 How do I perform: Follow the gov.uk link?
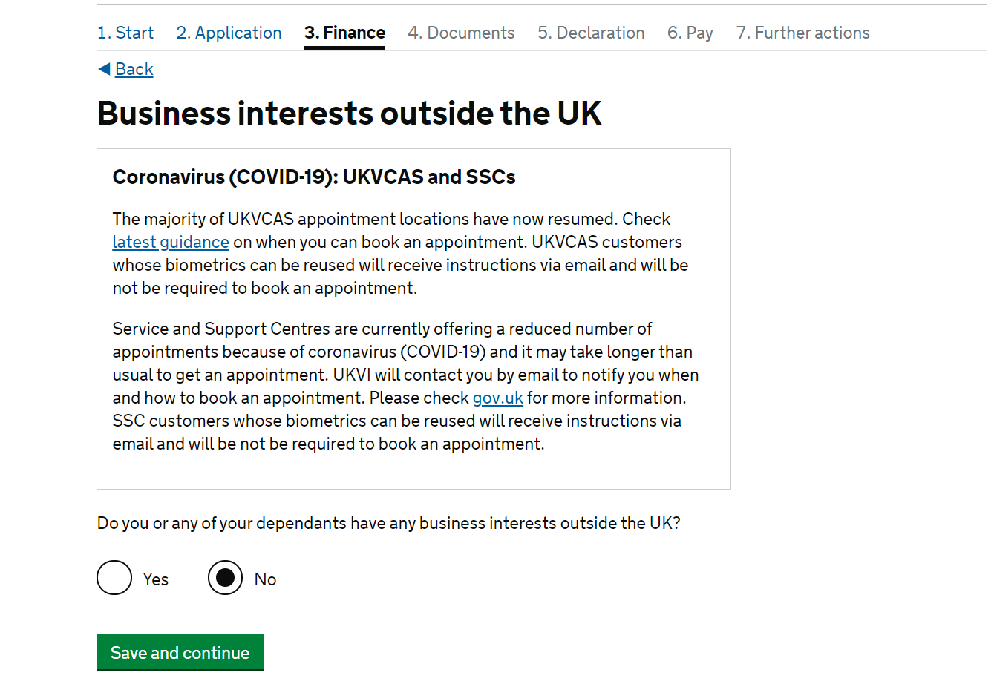point(498,398)
